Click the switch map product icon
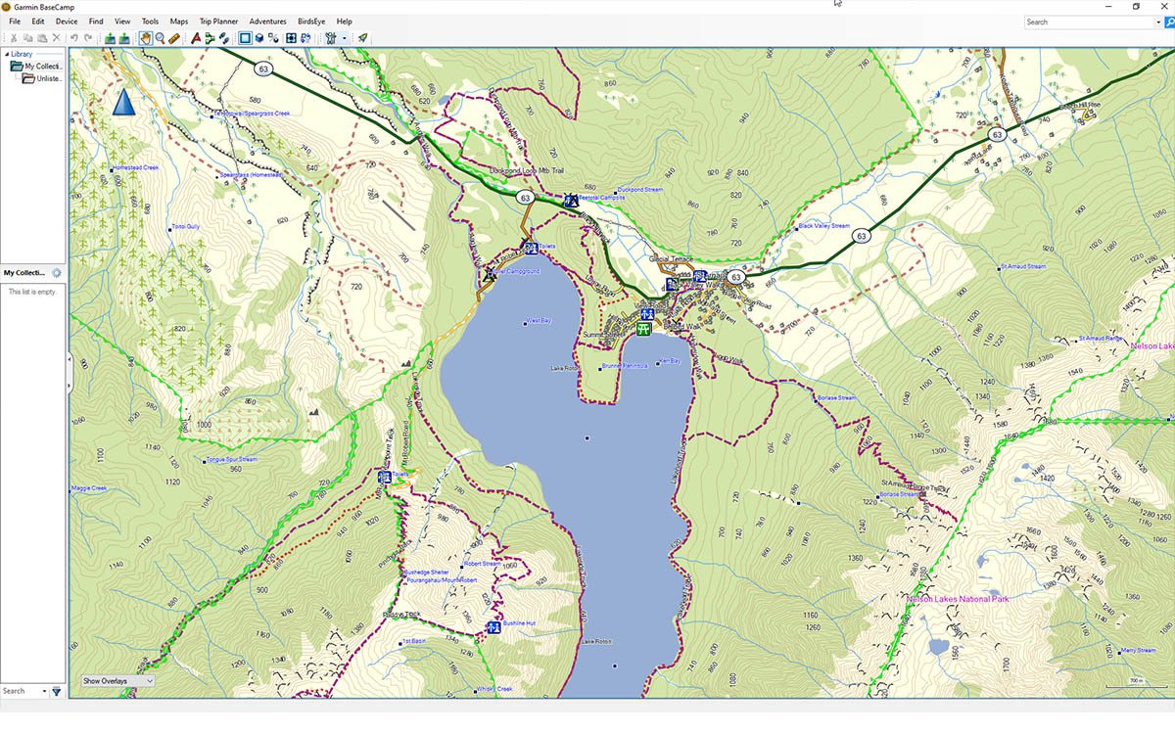Image resolution: width=1175 pixels, height=734 pixels. pyautogui.click(x=305, y=38)
